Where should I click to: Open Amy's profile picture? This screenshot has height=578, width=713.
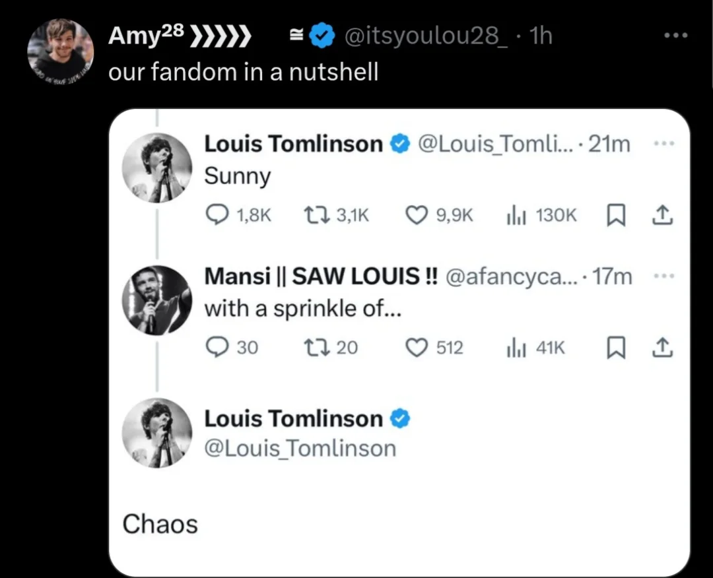point(61,52)
